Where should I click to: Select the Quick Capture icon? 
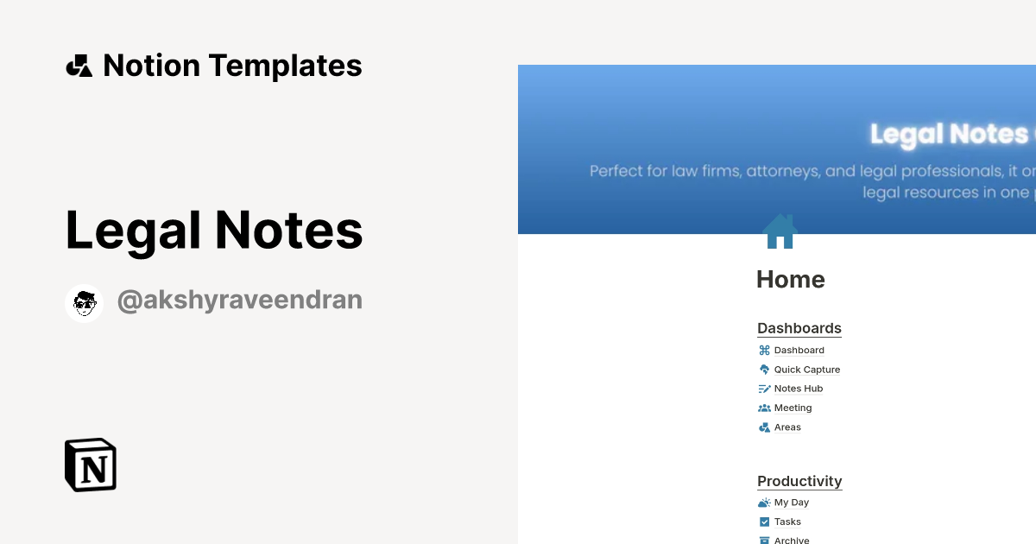coord(763,369)
